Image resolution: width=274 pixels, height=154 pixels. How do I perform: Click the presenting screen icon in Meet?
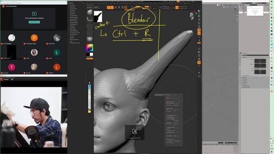(x=34, y=13)
